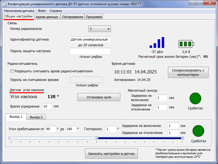Screen dimensions: 218x164
Task: Open the Справка menu
Action: click(56, 11)
